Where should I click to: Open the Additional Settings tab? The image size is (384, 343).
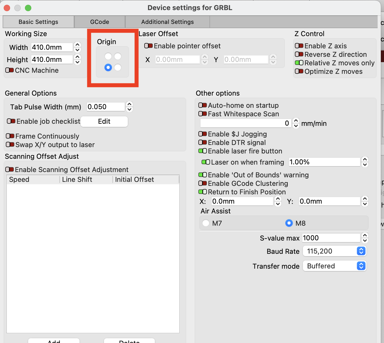click(167, 22)
